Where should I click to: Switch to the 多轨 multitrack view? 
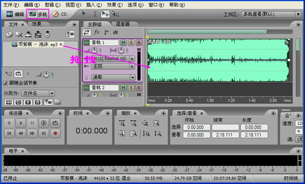(x=38, y=14)
